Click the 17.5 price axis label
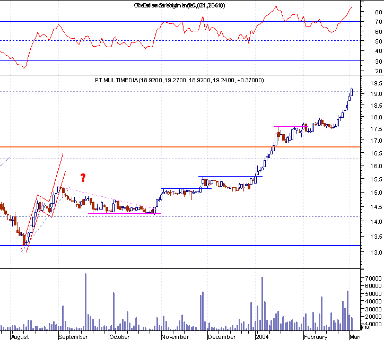This screenshot has height=340, width=384. [376, 129]
